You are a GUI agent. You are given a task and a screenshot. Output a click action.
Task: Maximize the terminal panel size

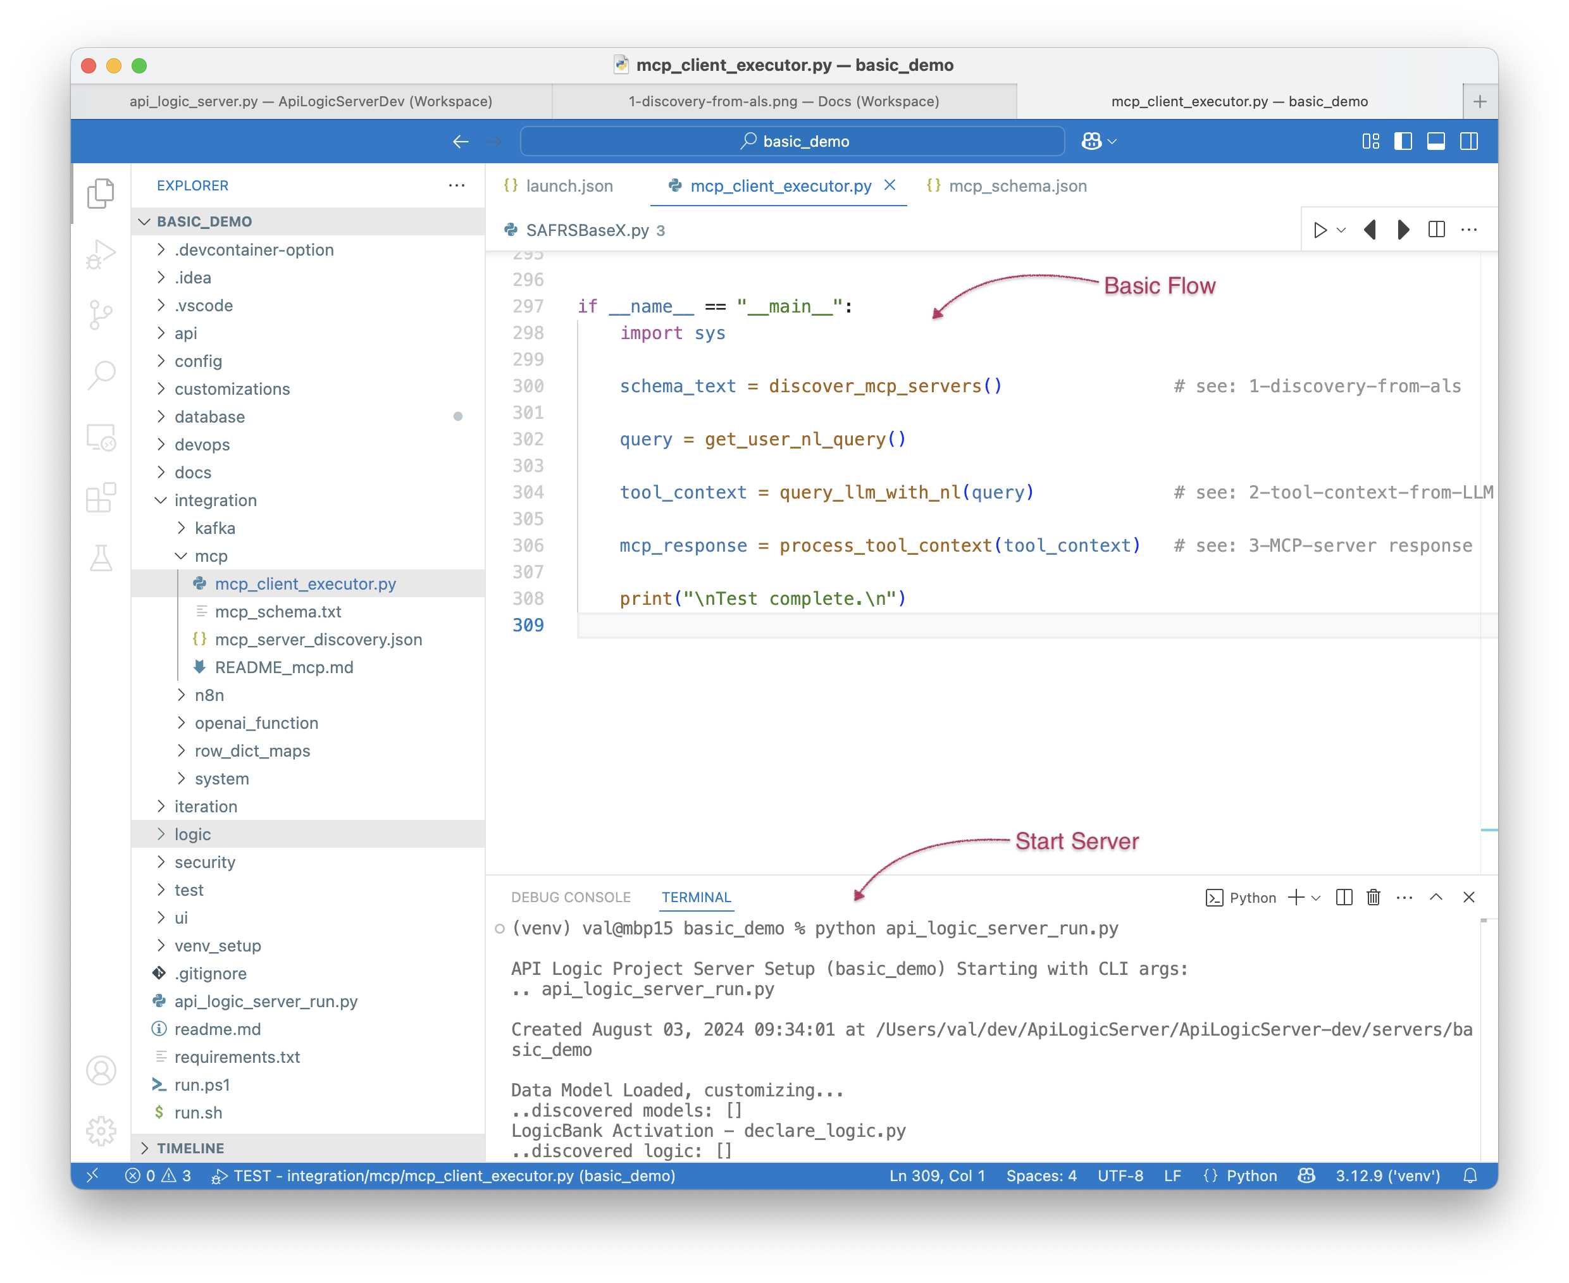pyautogui.click(x=1436, y=897)
